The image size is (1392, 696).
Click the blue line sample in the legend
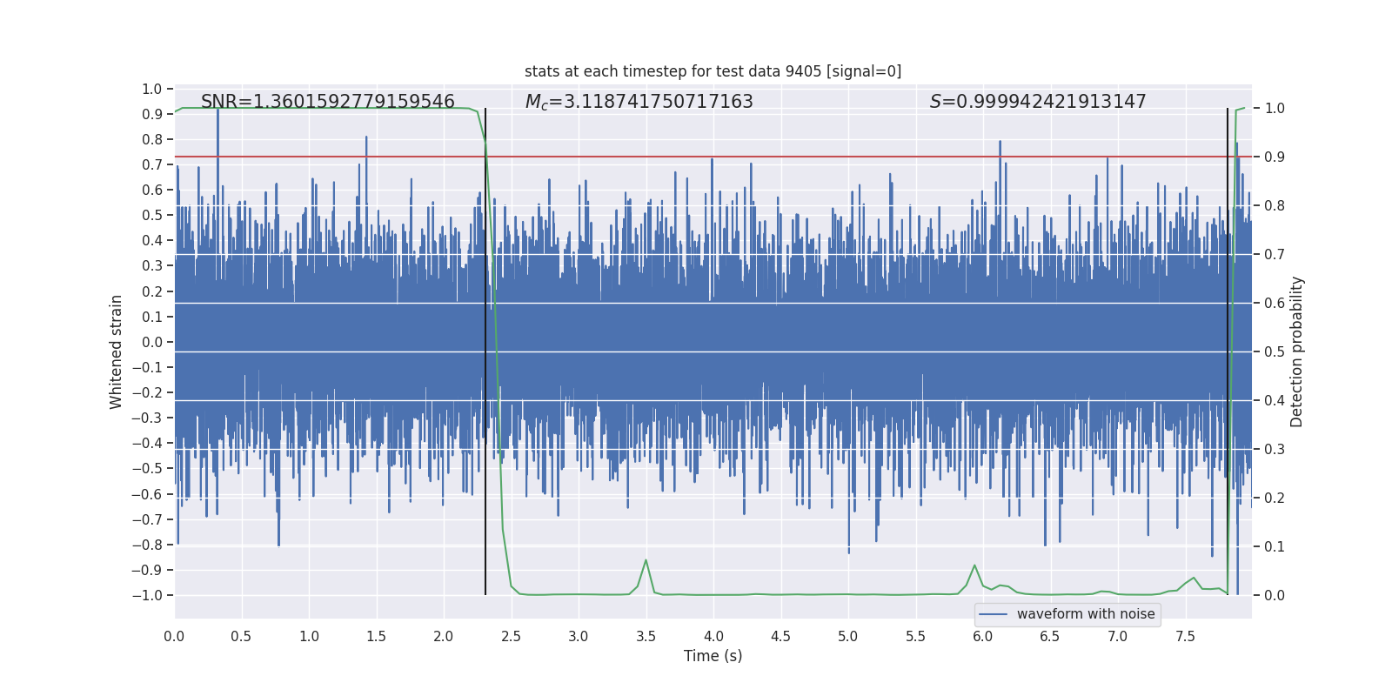tap(994, 614)
